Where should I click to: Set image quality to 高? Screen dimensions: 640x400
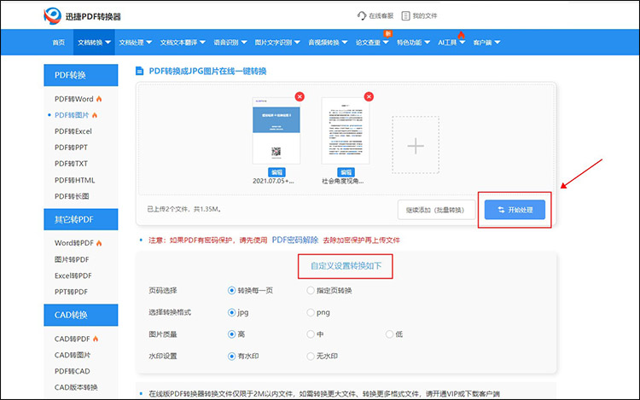231,334
